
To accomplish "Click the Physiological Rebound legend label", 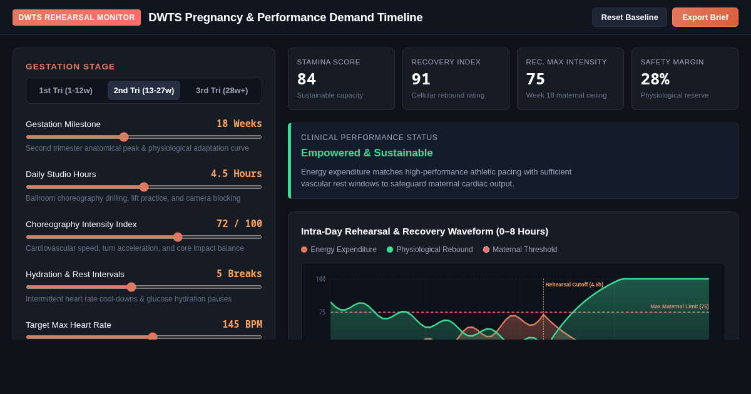I will (x=434, y=250).
